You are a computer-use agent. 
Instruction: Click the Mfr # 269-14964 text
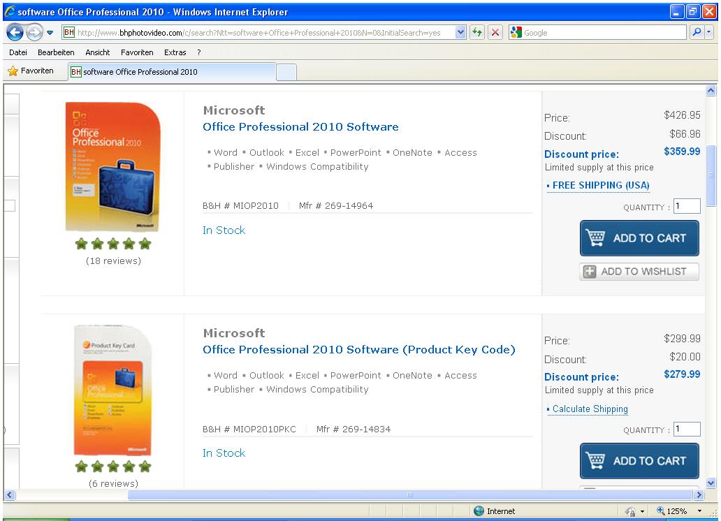(336, 205)
